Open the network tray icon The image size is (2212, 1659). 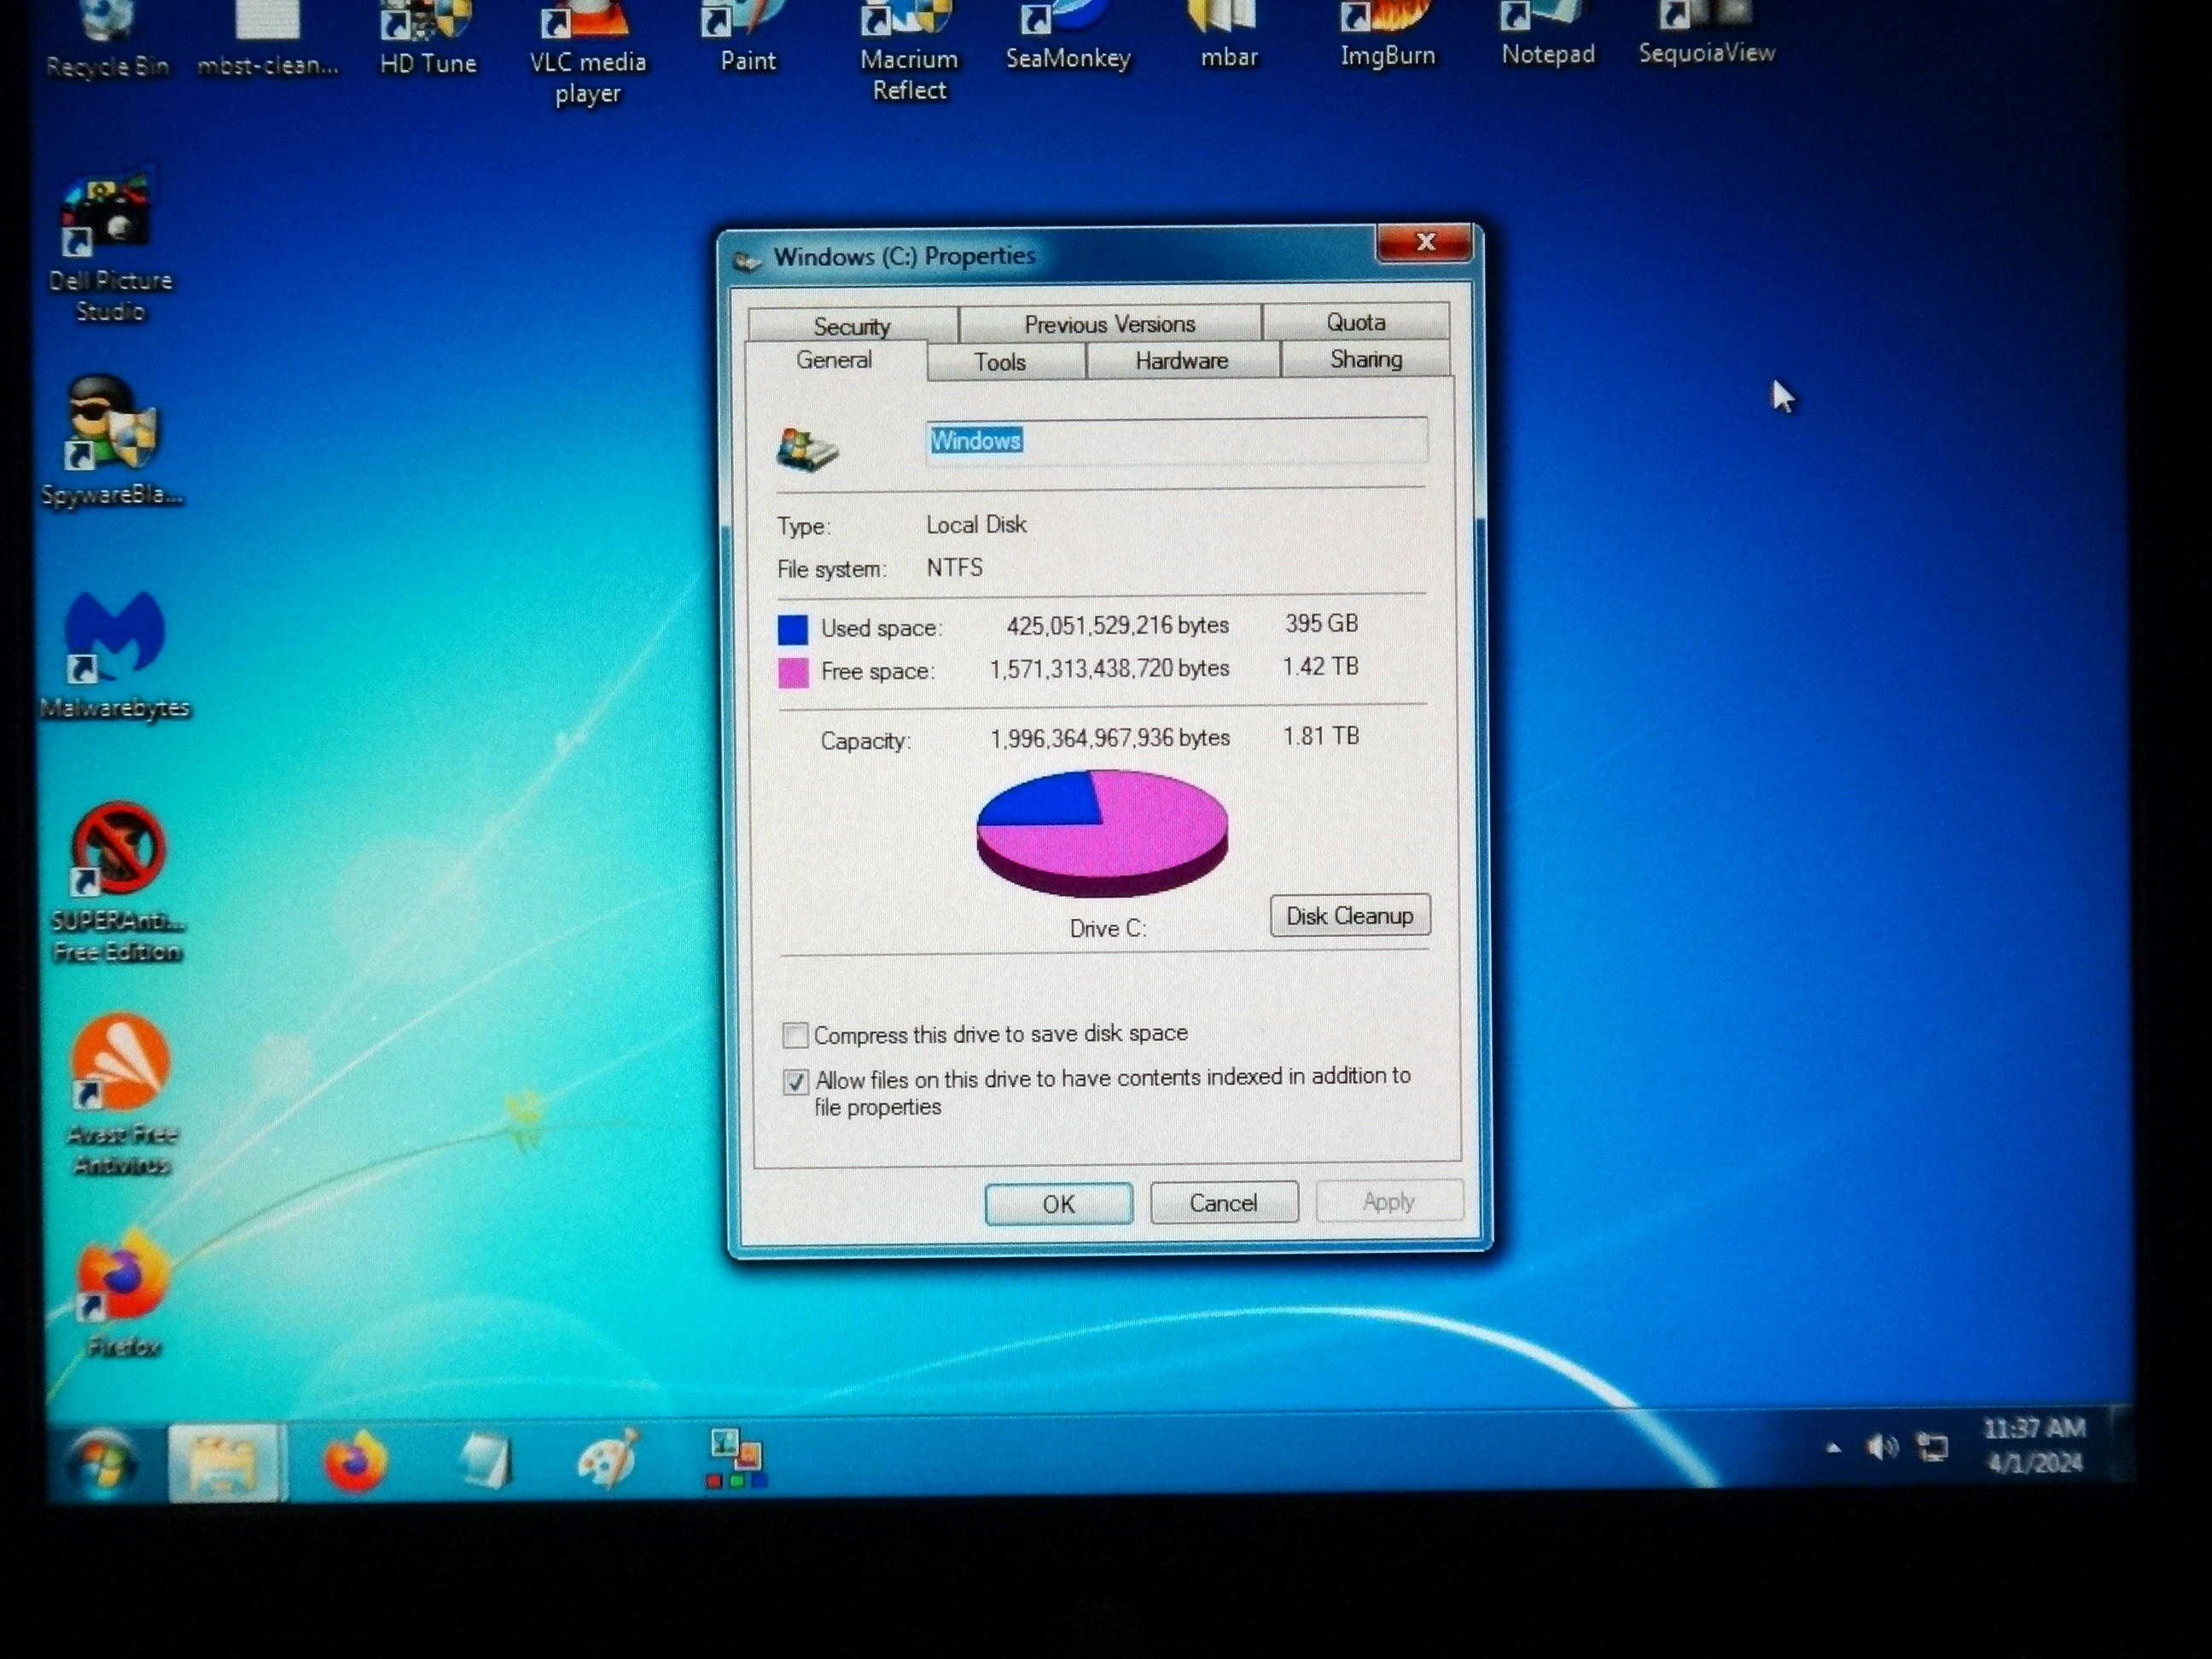coord(1931,1447)
